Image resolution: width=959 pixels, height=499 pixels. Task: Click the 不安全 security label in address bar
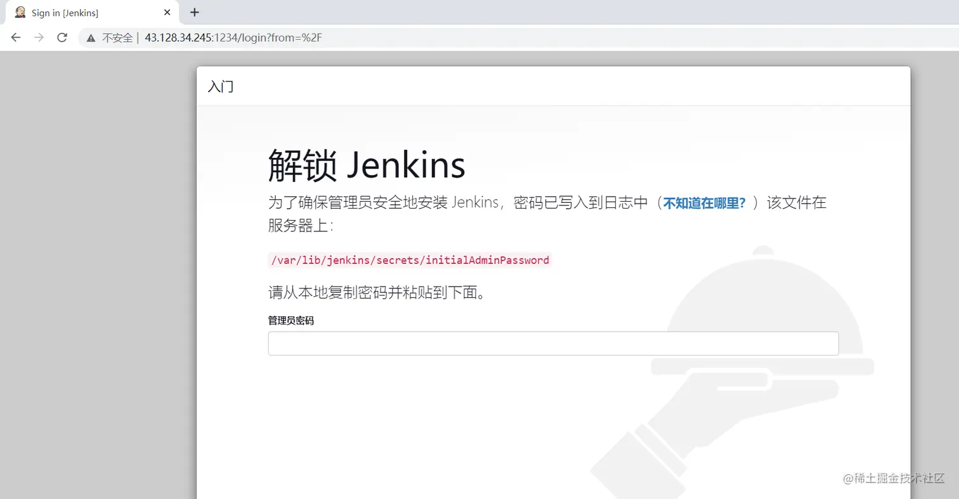(x=117, y=37)
